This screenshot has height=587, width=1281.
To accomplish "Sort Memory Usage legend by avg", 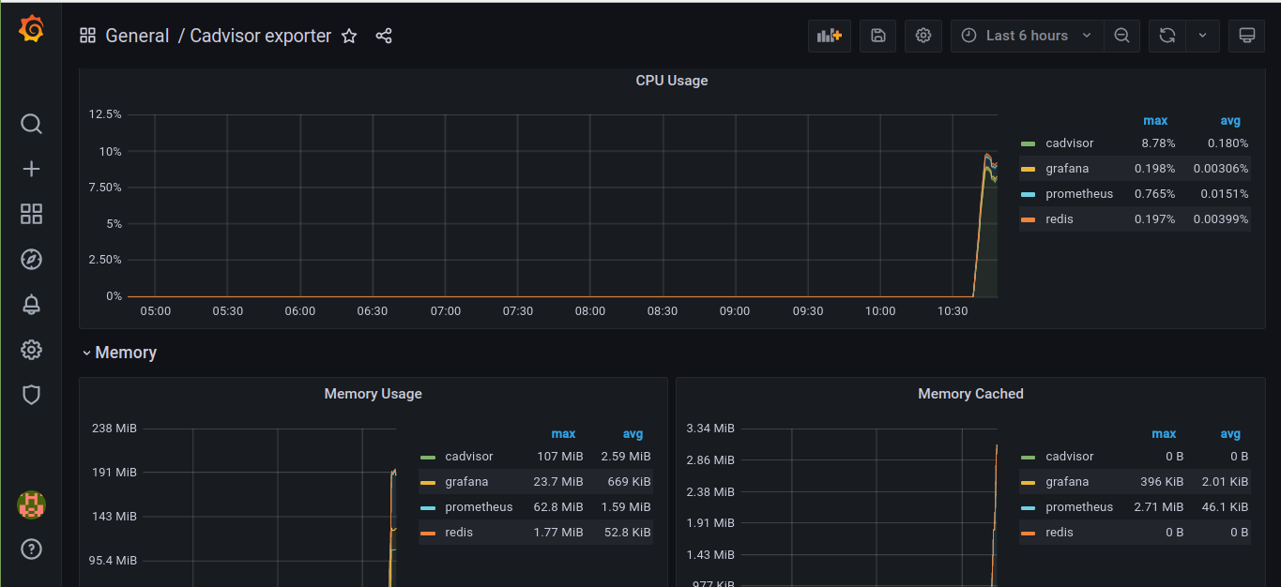I will click(x=633, y=433).
